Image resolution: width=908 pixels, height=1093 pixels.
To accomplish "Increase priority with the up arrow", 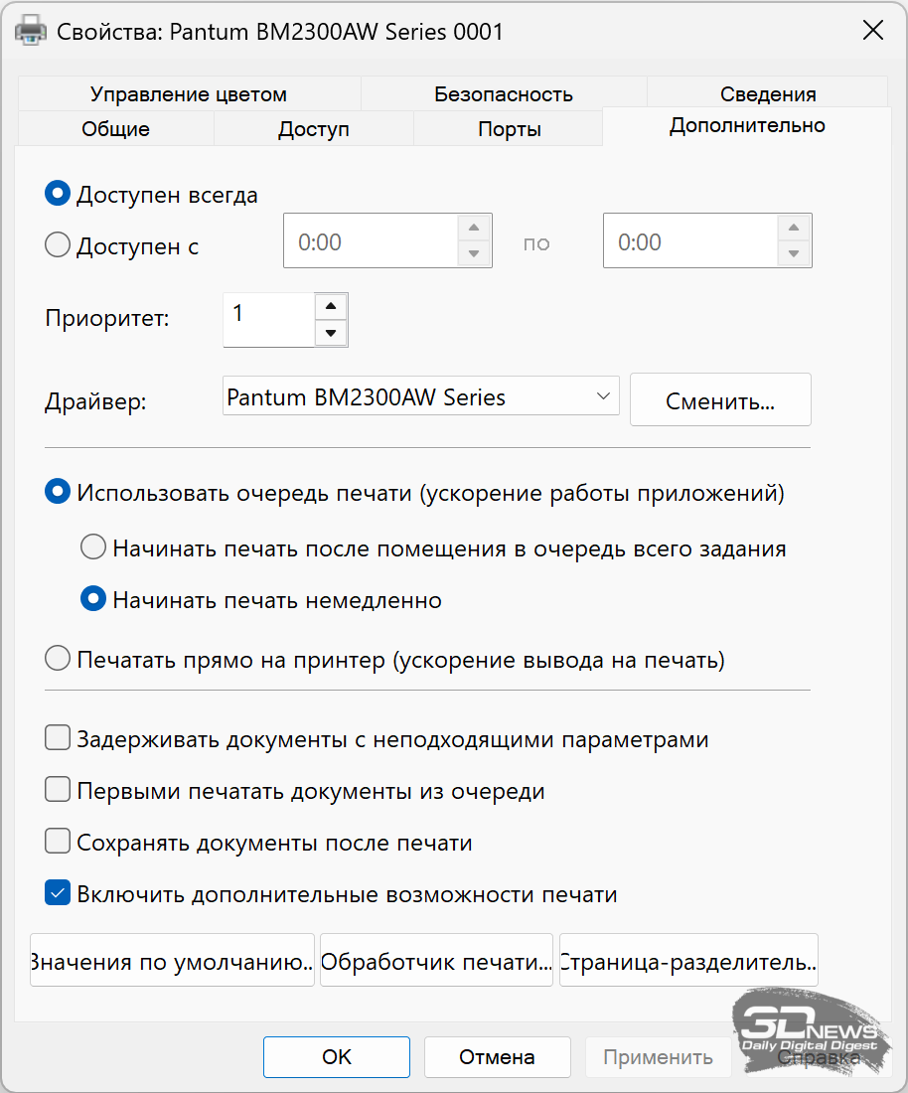I will click(x=331, y=306).
